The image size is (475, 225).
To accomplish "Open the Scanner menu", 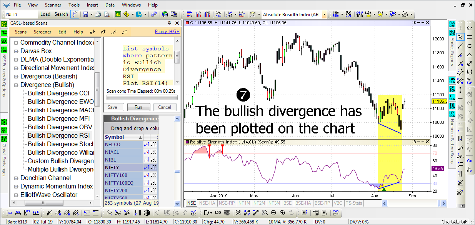I will tap(53, 5).
